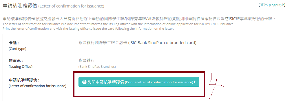Click the (Issuing Office) English sublabel

[x=21, y=67]
